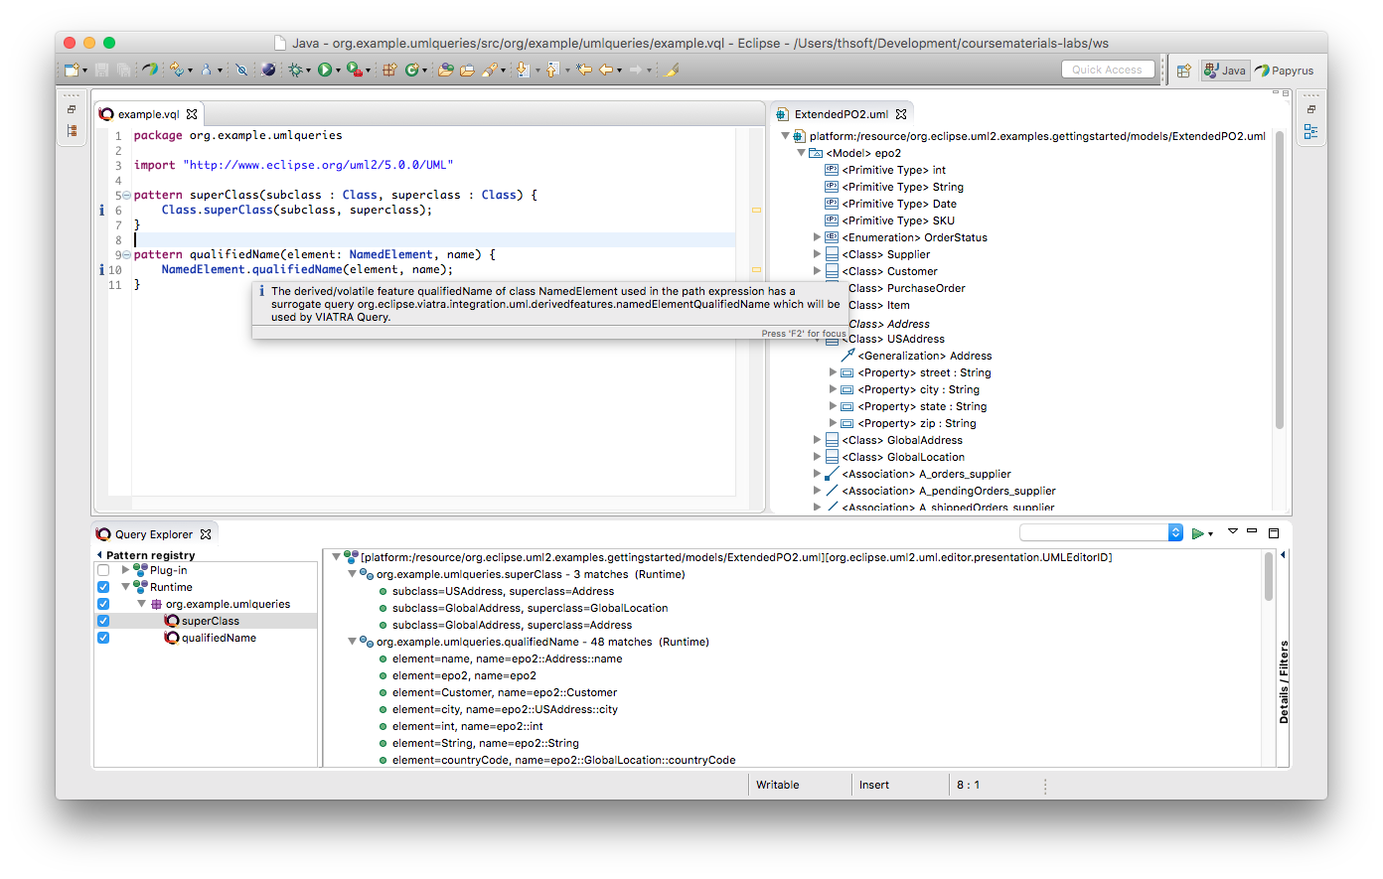1383x879 pixels.
Task: Select match subclass=USAddress, superclass=Address
Action: [x=503, y=591]
